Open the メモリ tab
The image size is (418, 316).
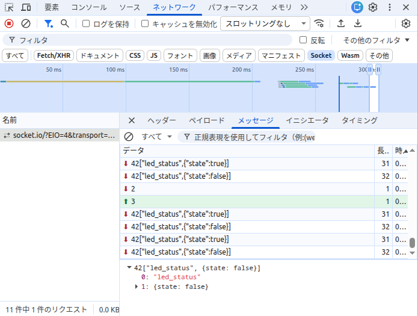[x=281, y=7]
